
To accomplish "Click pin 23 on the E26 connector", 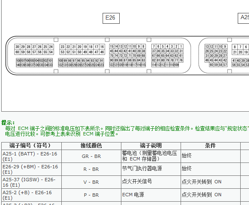I will (x=63, y=47).
